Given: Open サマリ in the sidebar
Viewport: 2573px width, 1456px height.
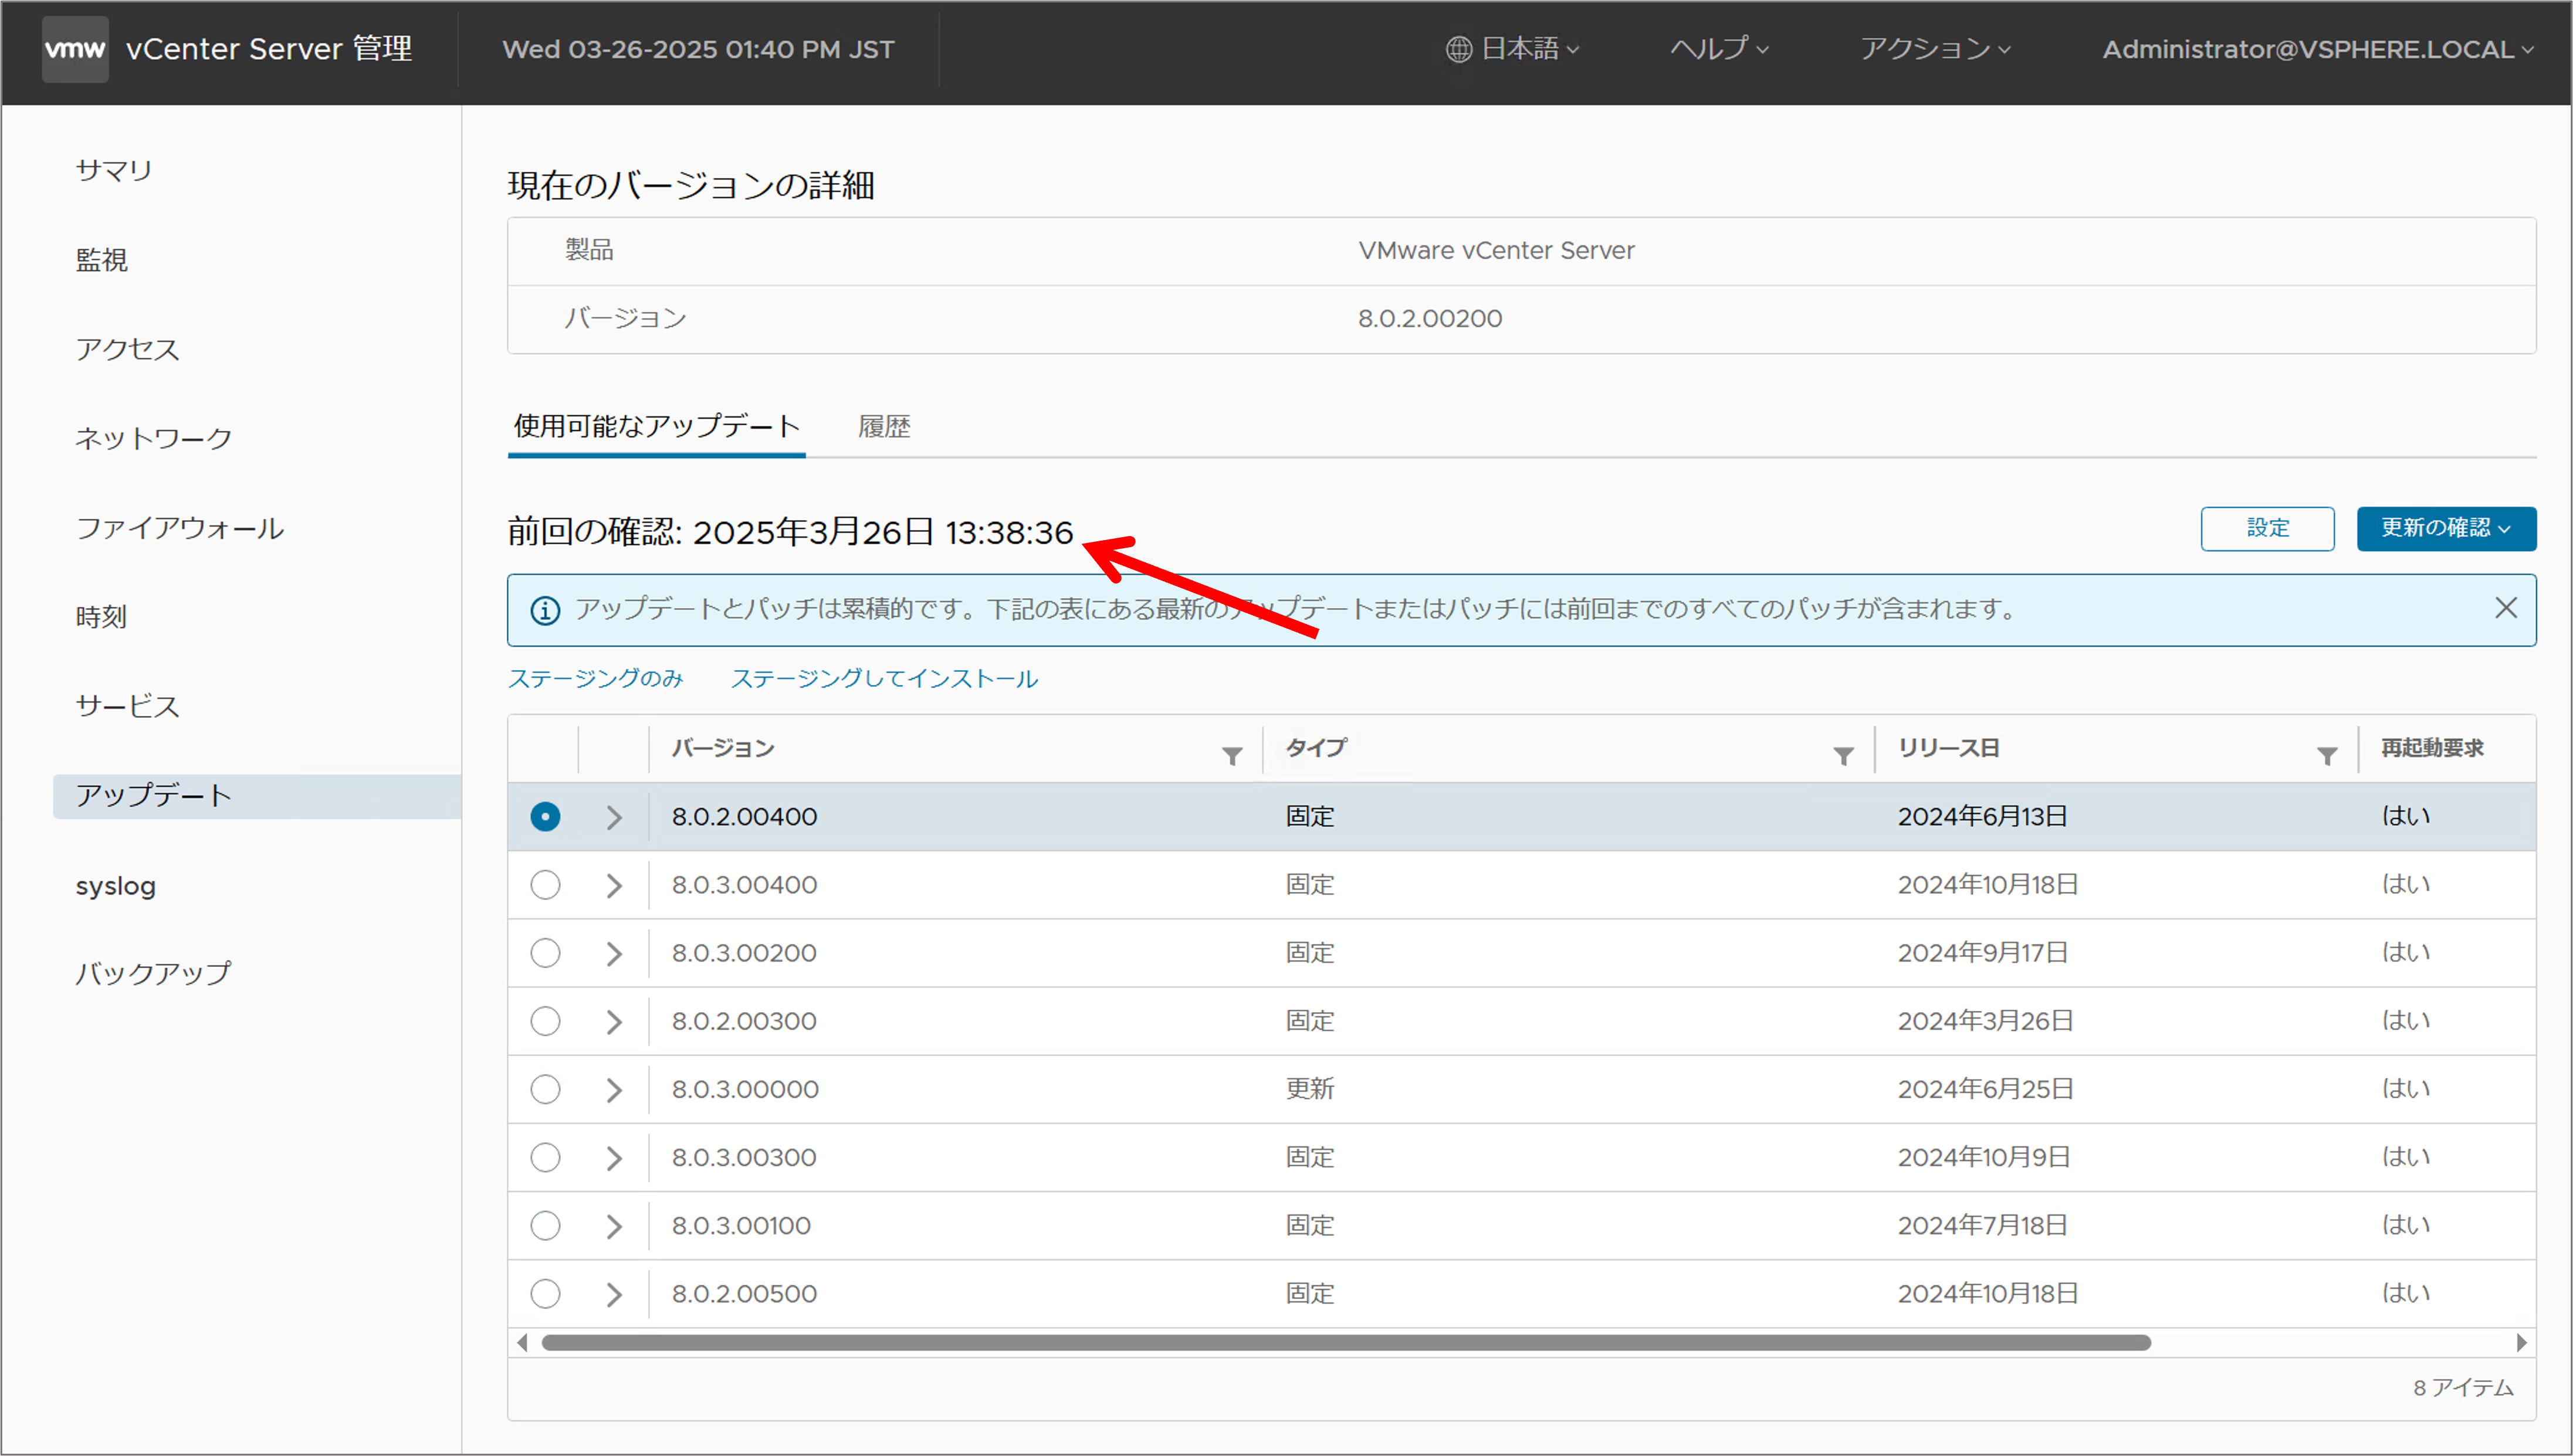Looking at the screenshot, I should tap(114, 170).
